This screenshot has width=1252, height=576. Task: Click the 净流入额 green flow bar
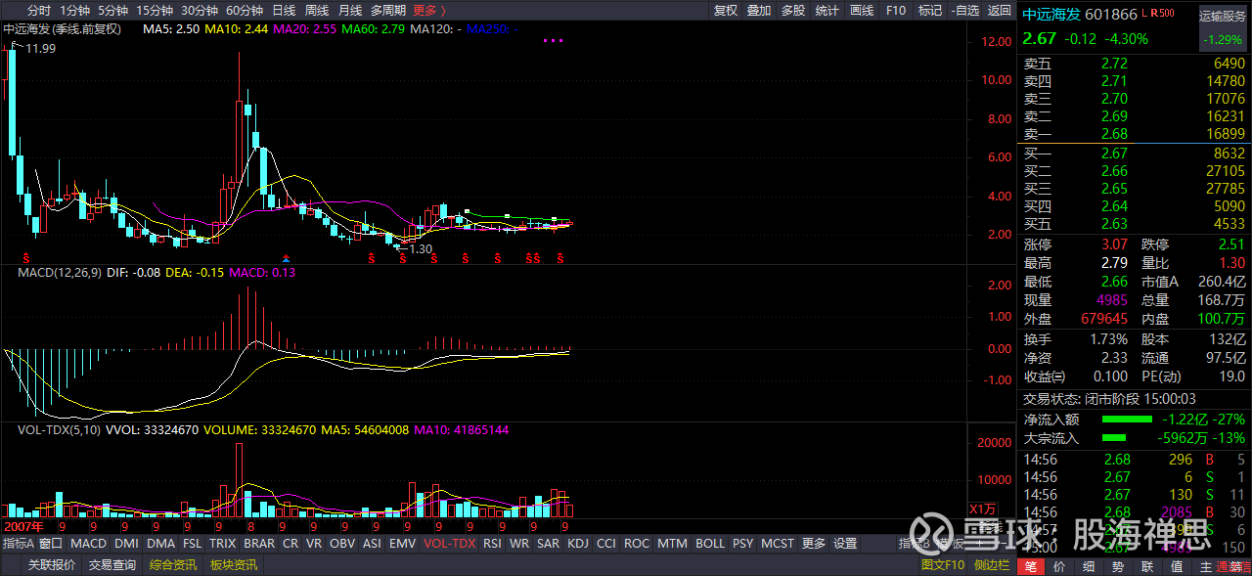(1127, 419)
